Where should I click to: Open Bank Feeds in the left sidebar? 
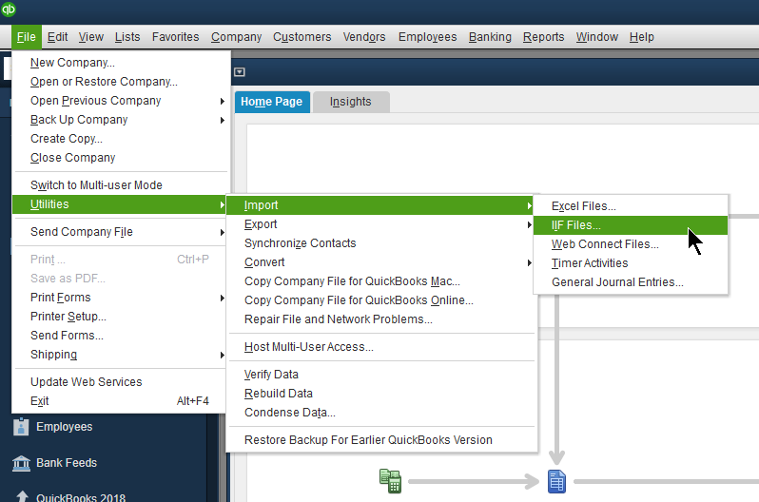(67, 463)
